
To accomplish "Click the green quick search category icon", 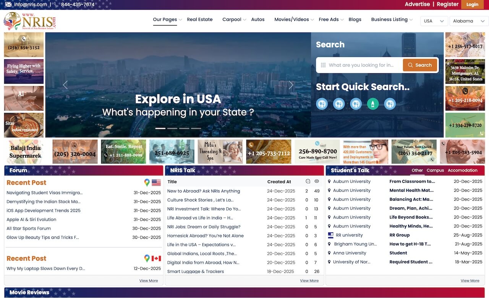I will pos(373,104).
